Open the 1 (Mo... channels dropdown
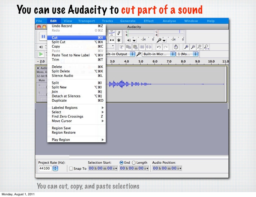 [x=195, y=54]
